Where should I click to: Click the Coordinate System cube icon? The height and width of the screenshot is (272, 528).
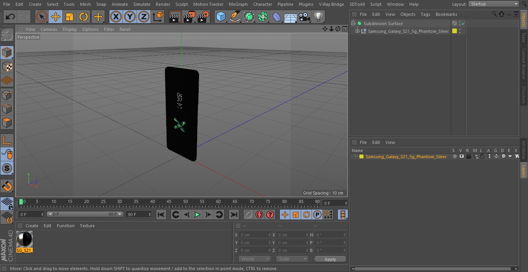pos(158,17)
